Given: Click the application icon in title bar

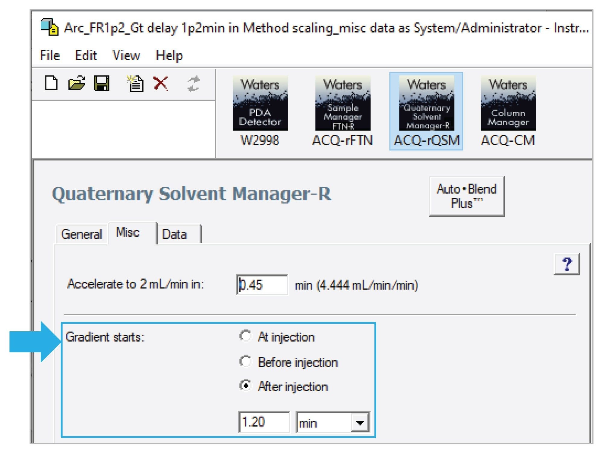Looking at the screenshot, I should pyautogui.click(x=49, y=27).
